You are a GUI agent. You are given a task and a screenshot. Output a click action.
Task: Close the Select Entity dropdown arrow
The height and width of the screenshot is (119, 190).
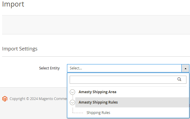185,69
